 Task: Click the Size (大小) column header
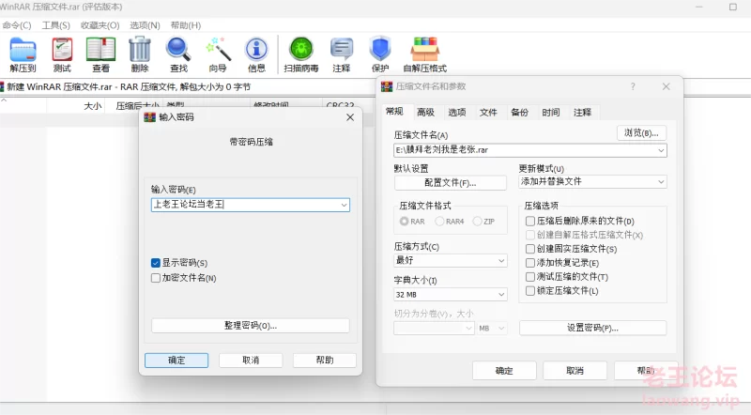(92, 106)
